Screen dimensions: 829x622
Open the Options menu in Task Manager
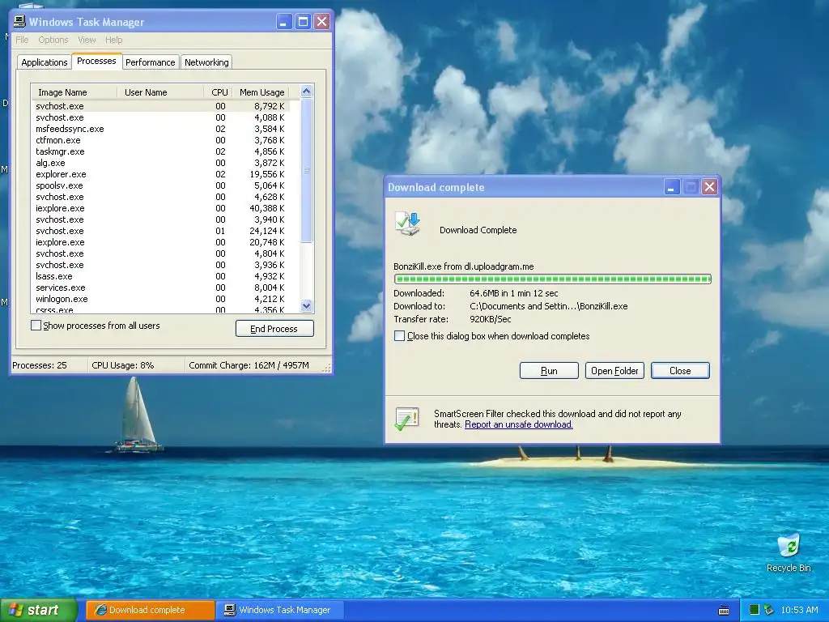pos(53,40)
